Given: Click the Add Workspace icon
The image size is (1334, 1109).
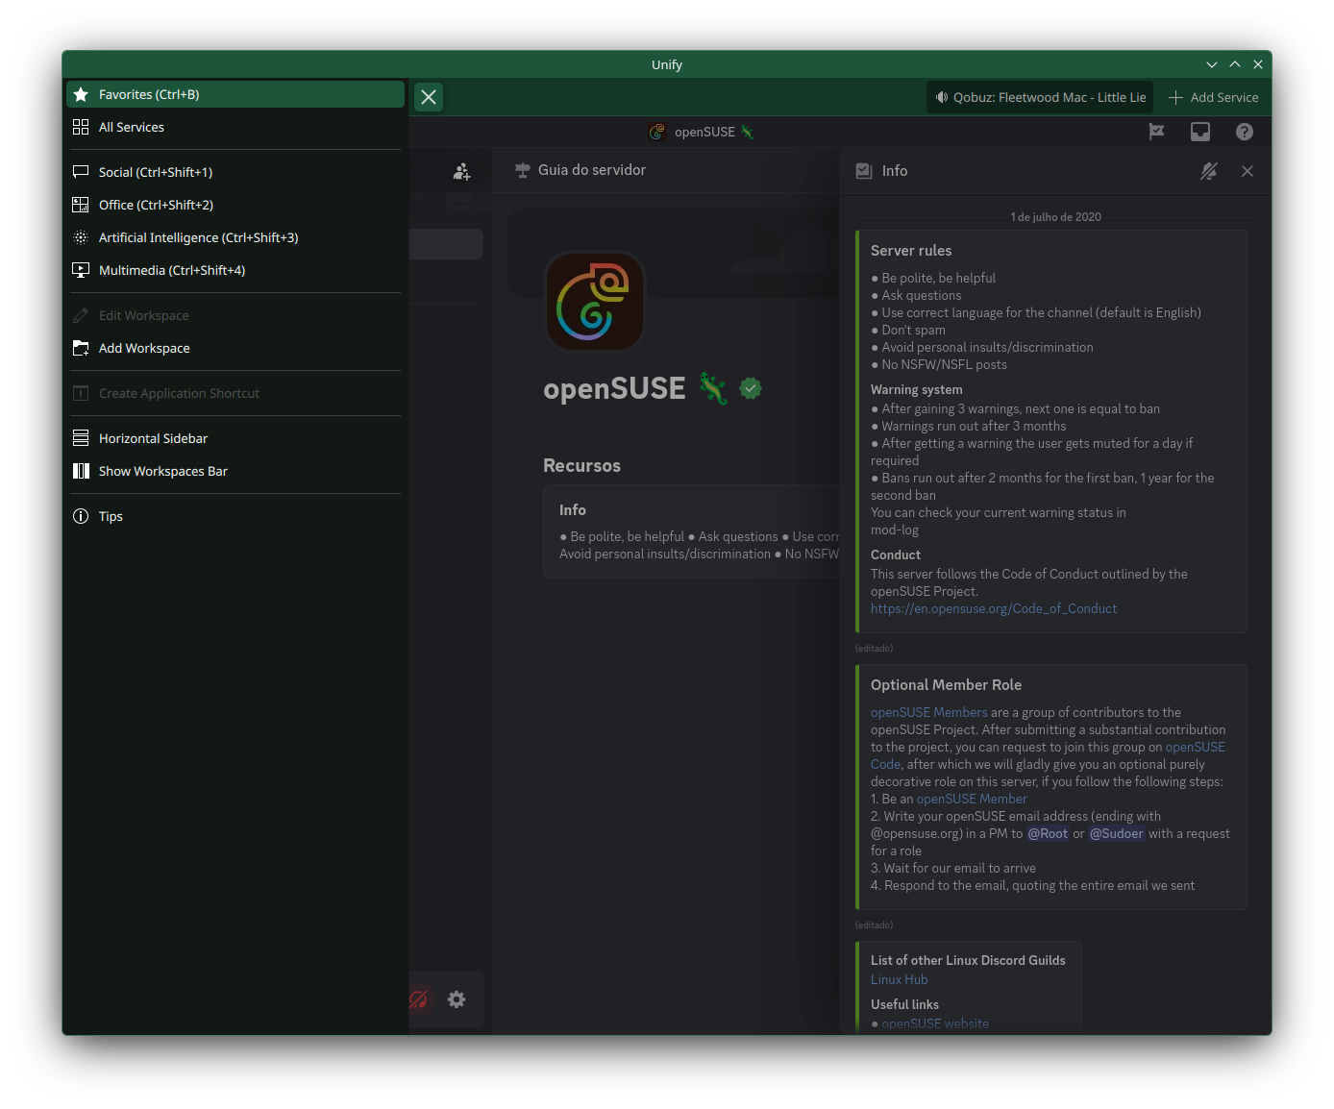Looking at the screenshot, I should 81,348.
